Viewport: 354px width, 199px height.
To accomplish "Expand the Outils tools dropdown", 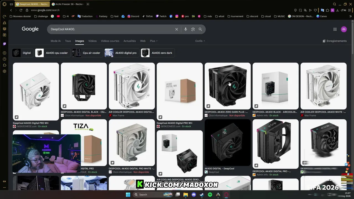I will [200, 41].
